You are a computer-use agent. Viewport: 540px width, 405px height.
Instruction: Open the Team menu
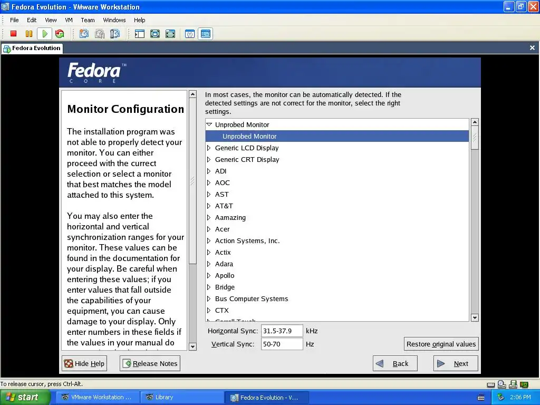coord(88,20)
